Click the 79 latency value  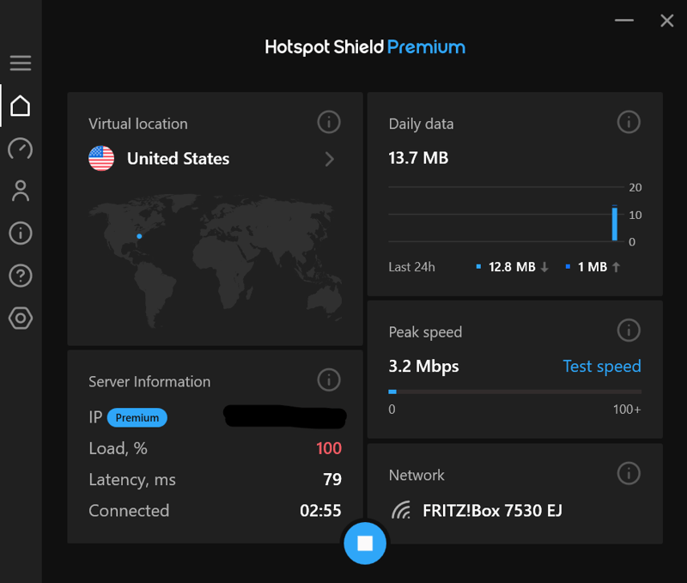pyautogui.click(x=332, y=480)
